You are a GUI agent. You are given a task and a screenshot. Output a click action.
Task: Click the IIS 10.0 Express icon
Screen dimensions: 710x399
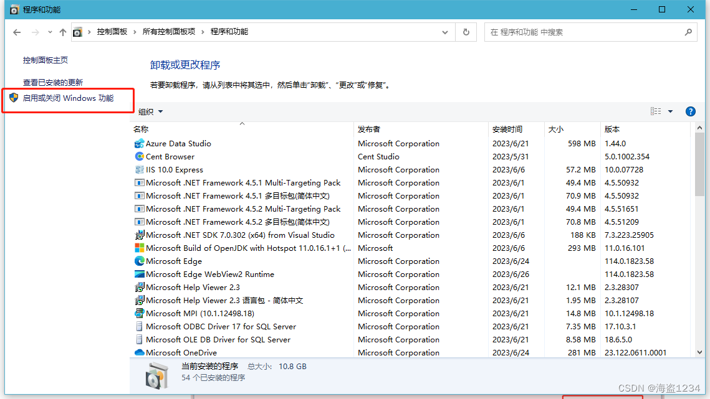140,170
